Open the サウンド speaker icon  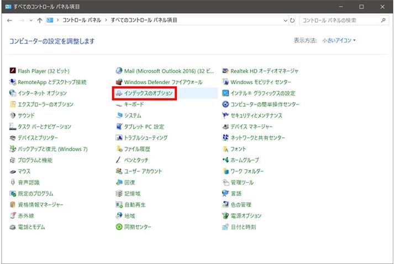click(13, 116)
